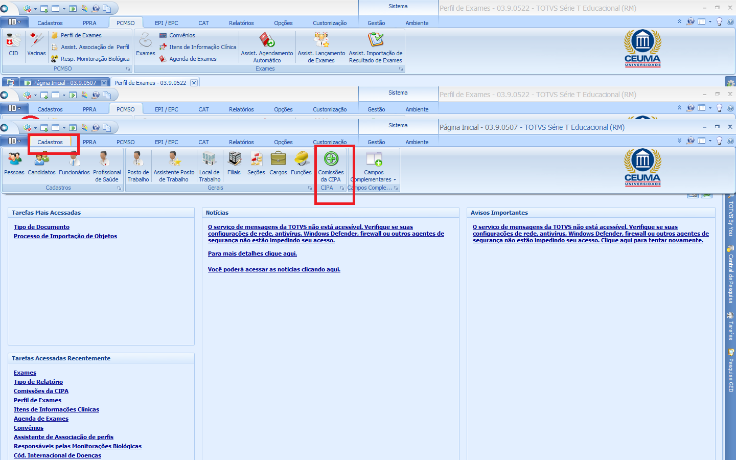736x460 pixels.
Task: Open the Seções icon
Action: [x=256, y=164]
